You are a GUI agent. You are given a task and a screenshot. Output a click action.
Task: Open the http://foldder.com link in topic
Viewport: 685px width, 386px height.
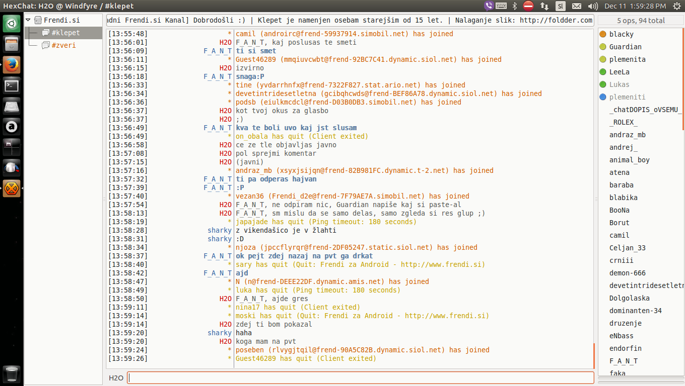[556, 20]
